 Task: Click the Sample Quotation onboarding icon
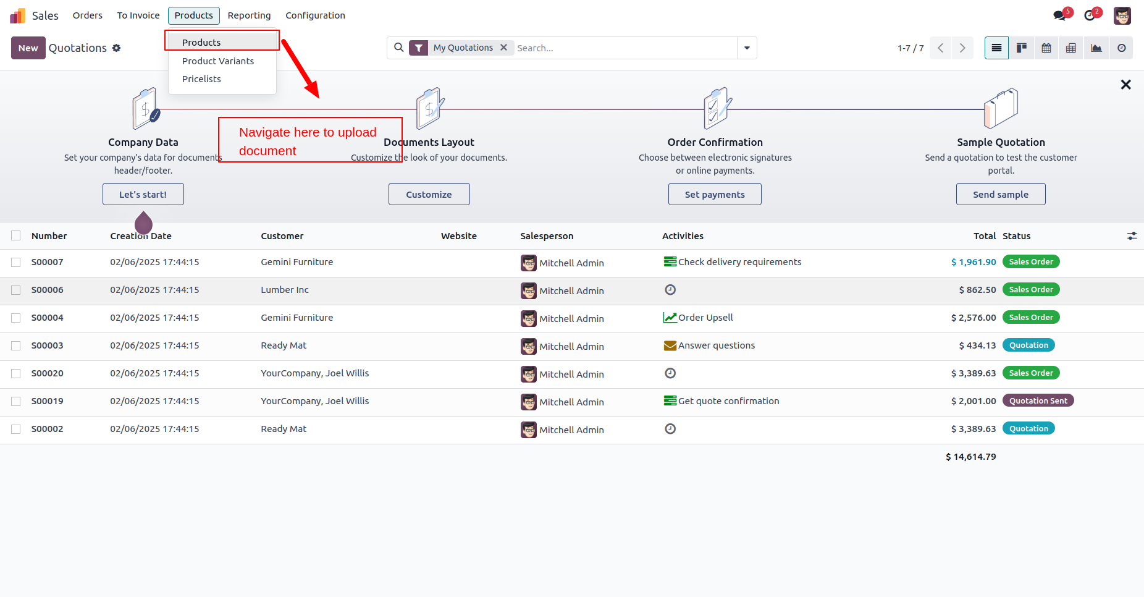coord(1001,108)
